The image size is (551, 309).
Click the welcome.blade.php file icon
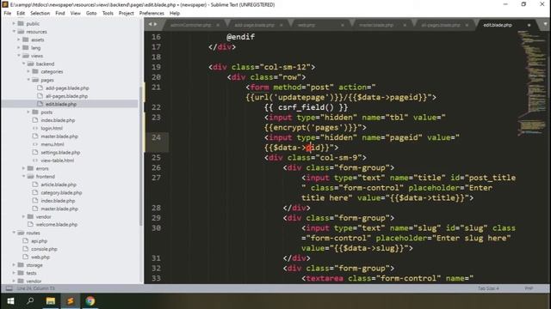point(31,225)
